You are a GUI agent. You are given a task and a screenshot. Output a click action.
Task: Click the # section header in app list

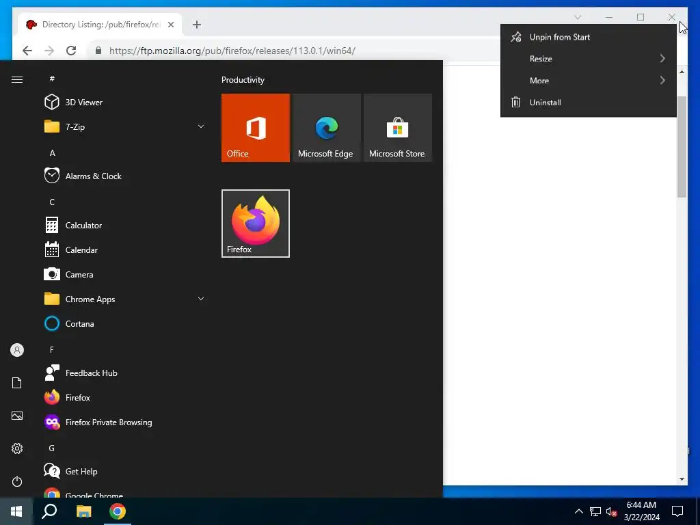tap(52, 79)
